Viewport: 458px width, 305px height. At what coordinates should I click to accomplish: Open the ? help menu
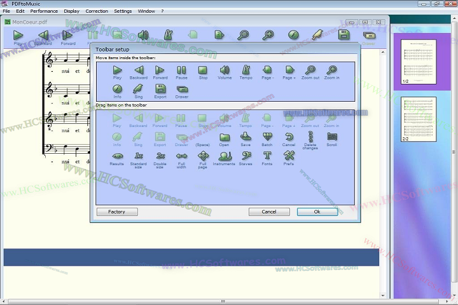[162, 11]
